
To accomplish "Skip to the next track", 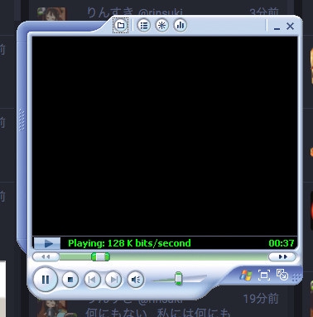I will (x=113, y=280).
